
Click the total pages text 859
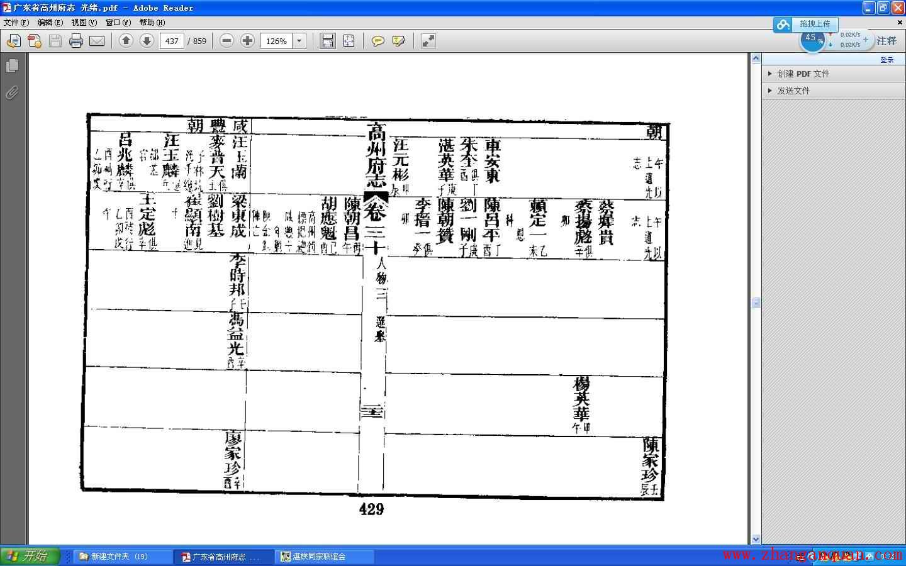click(x=199, y=41)
